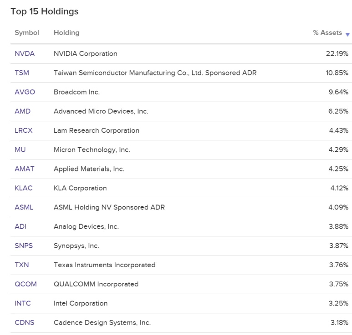Open the ADI symbol link

[x=20, y=227]
